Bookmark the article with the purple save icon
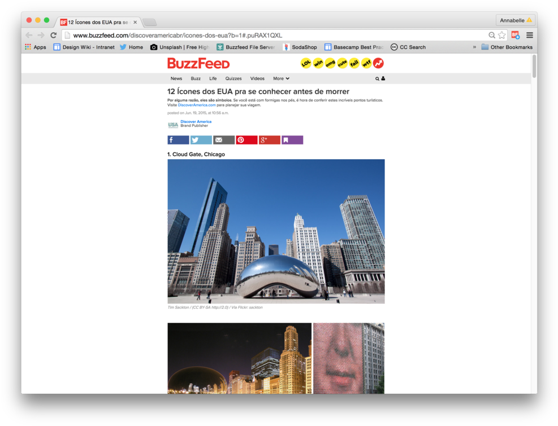Viewport: 558px width, 426px height. point(292,139)
